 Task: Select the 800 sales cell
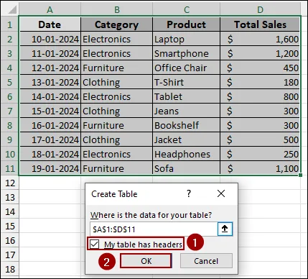260,96
